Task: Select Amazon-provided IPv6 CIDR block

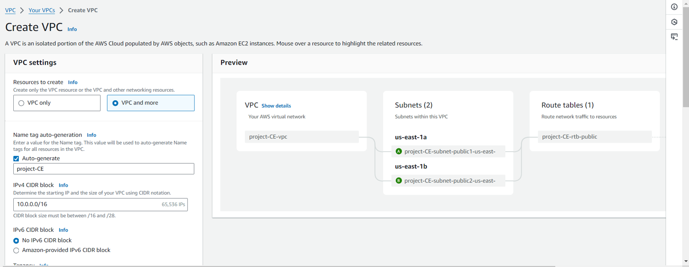Action: coord(16,250)
